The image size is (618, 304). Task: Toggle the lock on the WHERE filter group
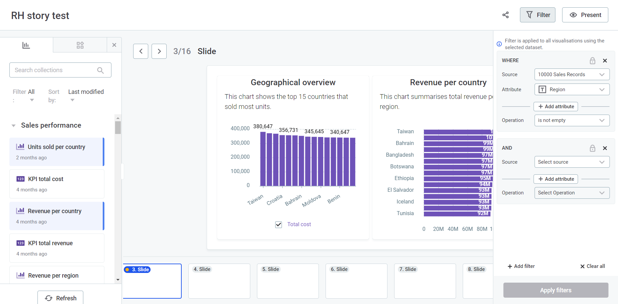tap(593, 60)
